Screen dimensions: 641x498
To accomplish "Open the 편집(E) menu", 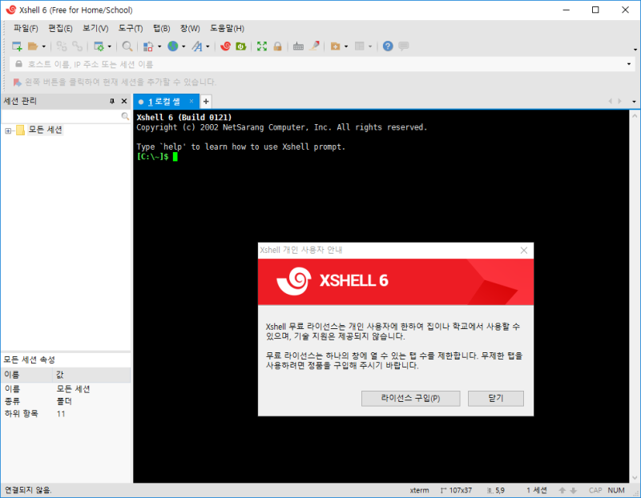I will (61, 28).
